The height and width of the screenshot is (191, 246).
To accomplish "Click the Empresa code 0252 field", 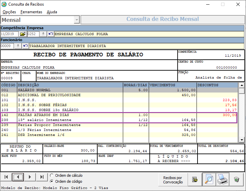I will [33, 34].
